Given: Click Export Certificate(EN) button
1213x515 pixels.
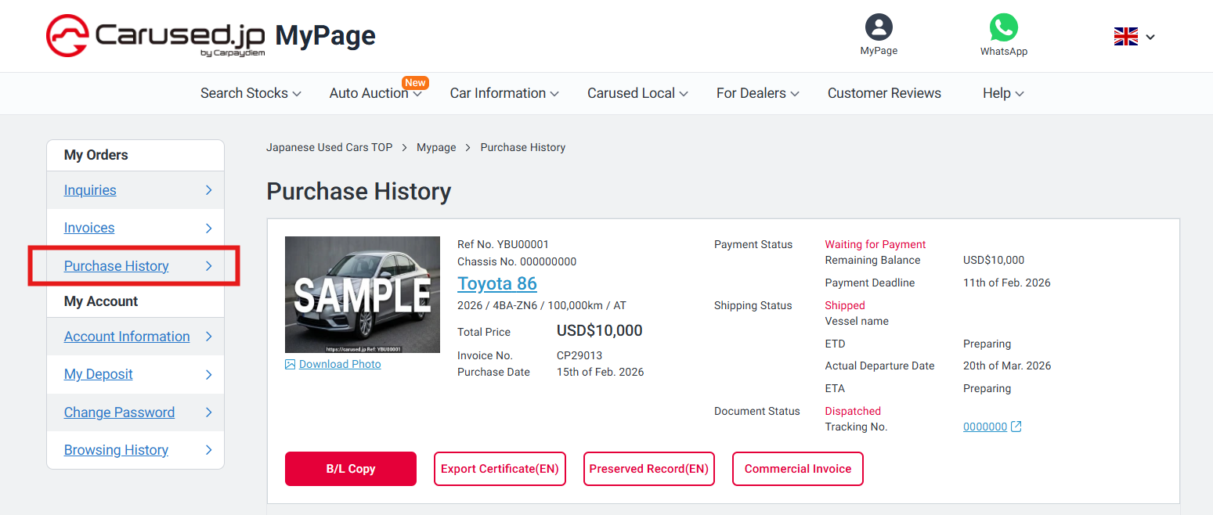Looking at the screenshot, I should pyautogui.click(x=500, y=468).
